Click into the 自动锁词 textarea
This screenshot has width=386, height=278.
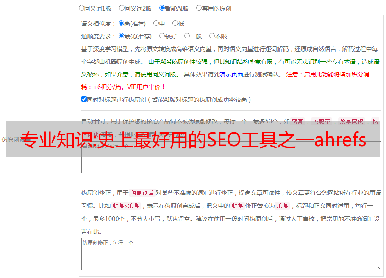click(231, 157)
